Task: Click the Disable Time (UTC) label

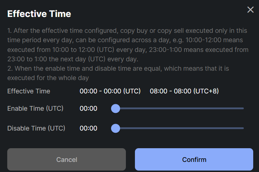Action: point(36,128)
